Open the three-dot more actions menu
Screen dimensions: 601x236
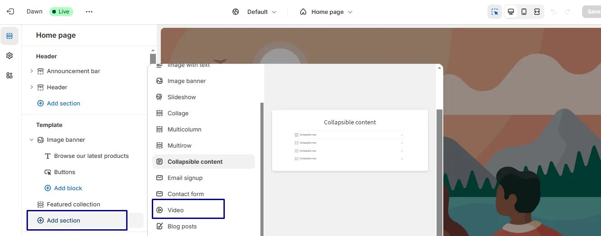coord(89,12)
